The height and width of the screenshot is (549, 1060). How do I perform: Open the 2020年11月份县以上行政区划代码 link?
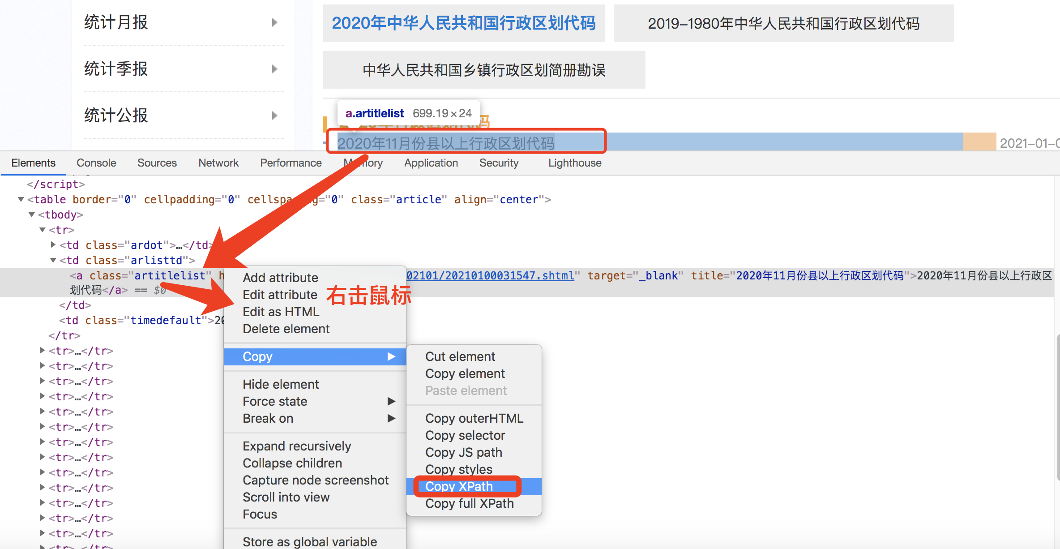(x=446, y=143)
